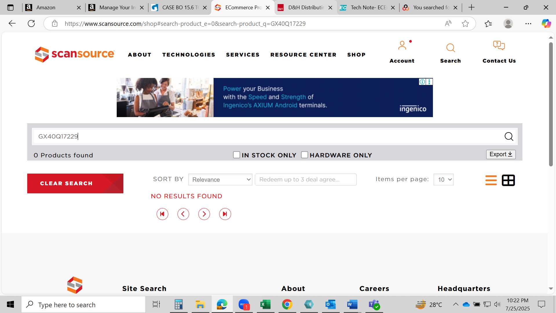Viewport: 556px width, 313px height.
Task: Open Task View from taskbar
Action: point(156,305)
